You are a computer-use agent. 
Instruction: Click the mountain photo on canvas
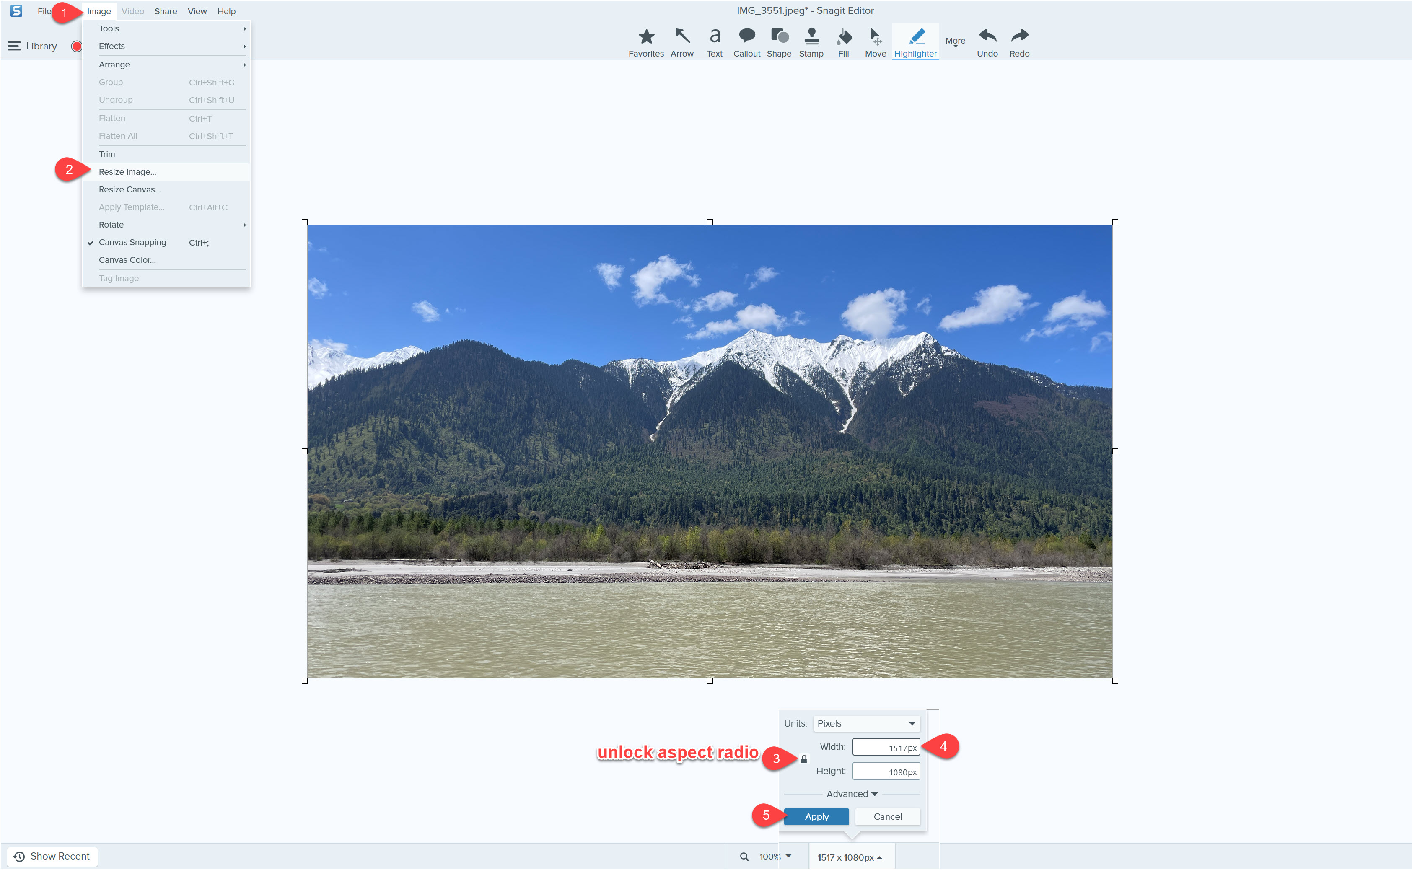click(x=709, y=451)
